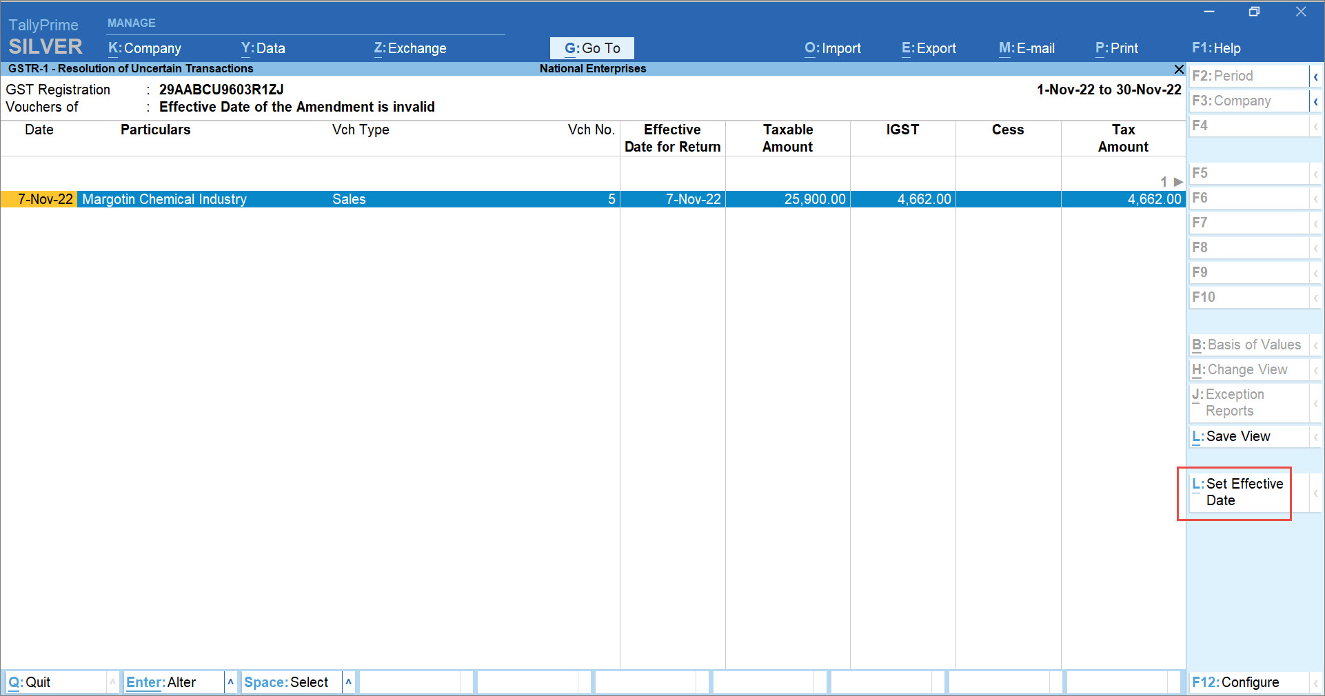Click L: Save View button
Viewport: 1325px width, 696px height.
coord(1248,437)
